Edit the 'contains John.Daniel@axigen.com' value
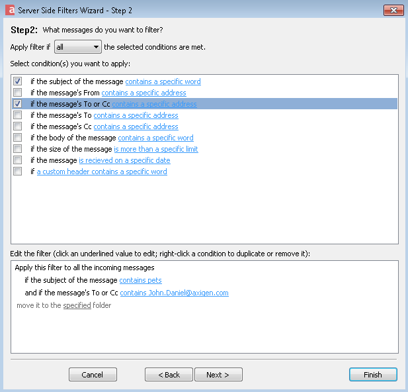 click(175, 293)
